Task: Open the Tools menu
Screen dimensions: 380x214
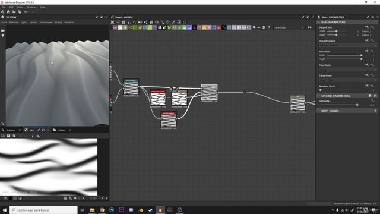Action: coord(20,7)
